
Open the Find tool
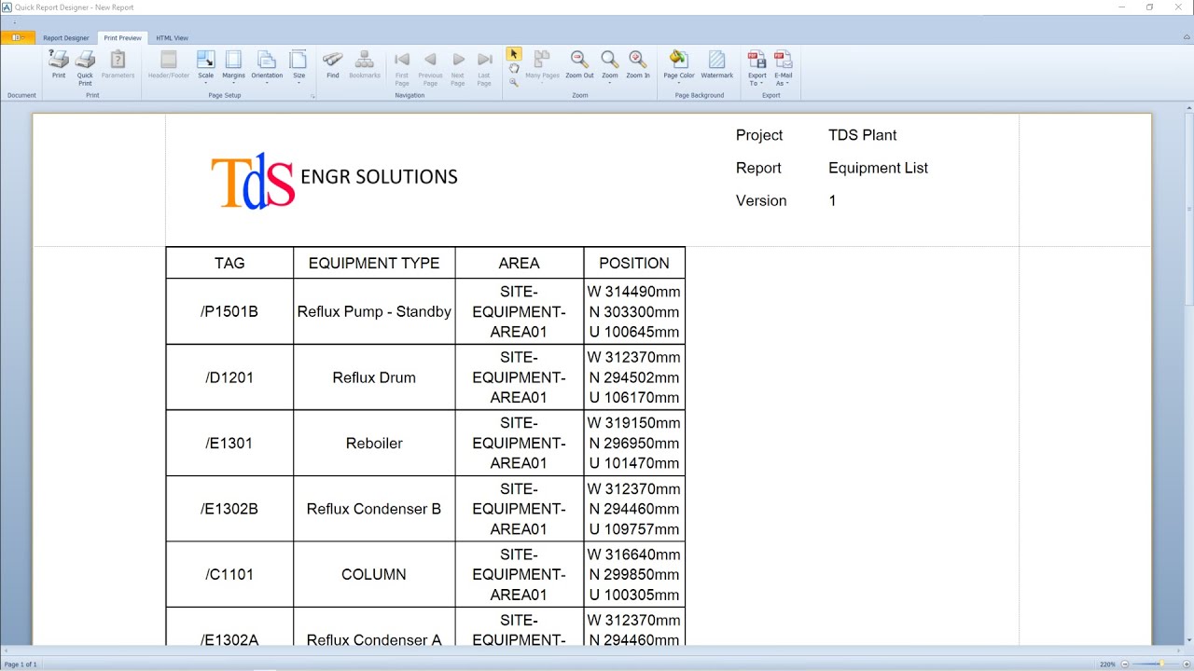(x=333, y=65)
